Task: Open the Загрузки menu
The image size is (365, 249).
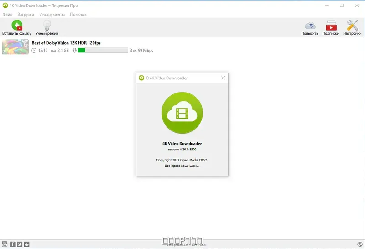Action: pos(26,15)
